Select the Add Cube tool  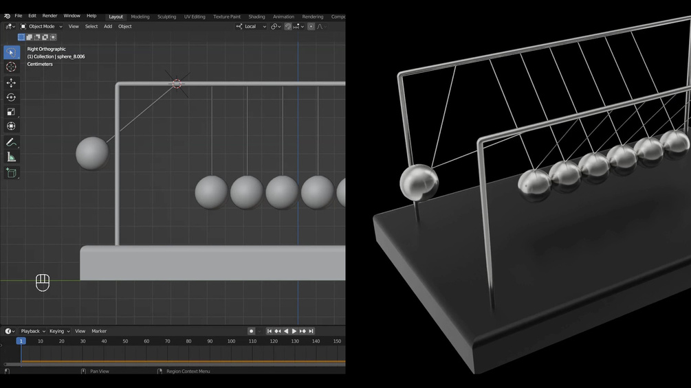coord(11,173)
